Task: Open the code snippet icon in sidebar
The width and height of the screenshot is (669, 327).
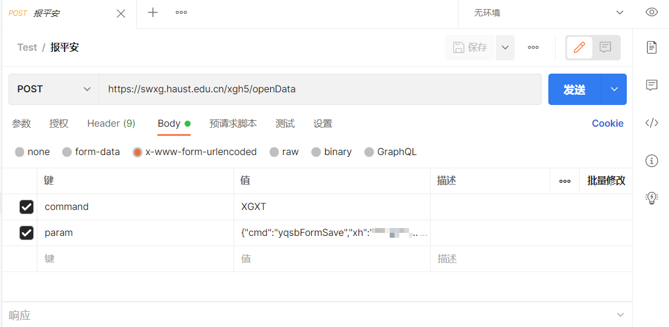Action: (x=652, y=123)
